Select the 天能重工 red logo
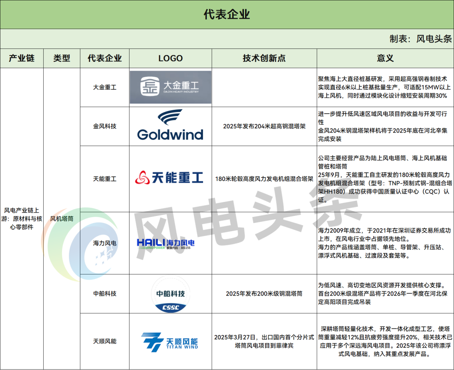Screen dimensions: 454x370 tap(170, 178)
